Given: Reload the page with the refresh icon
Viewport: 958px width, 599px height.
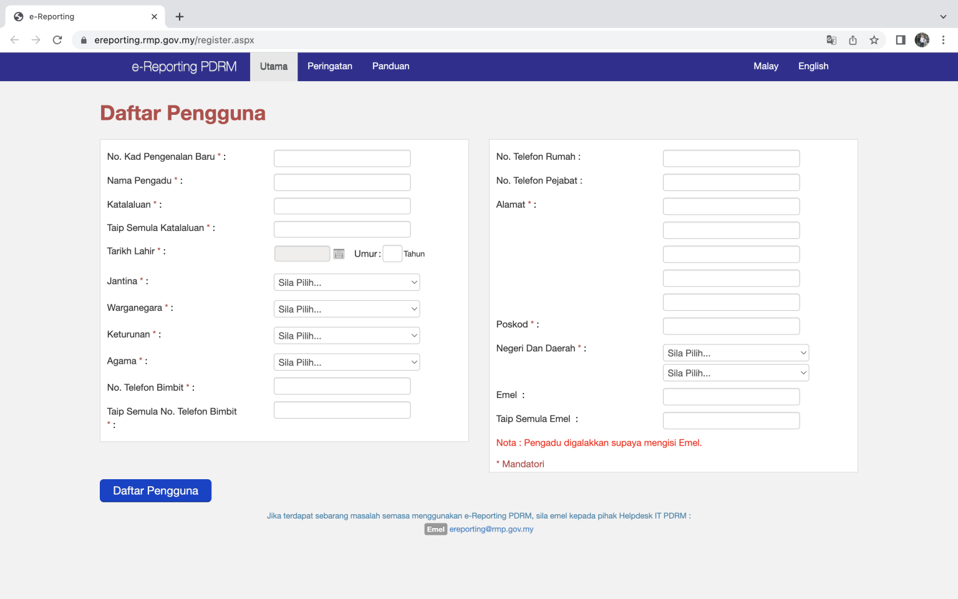Looking at the screenshot, I should tap(57, 39).
